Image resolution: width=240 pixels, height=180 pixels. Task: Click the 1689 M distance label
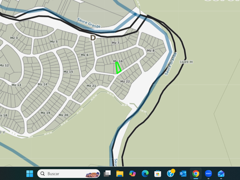click(x=186, y=62)
